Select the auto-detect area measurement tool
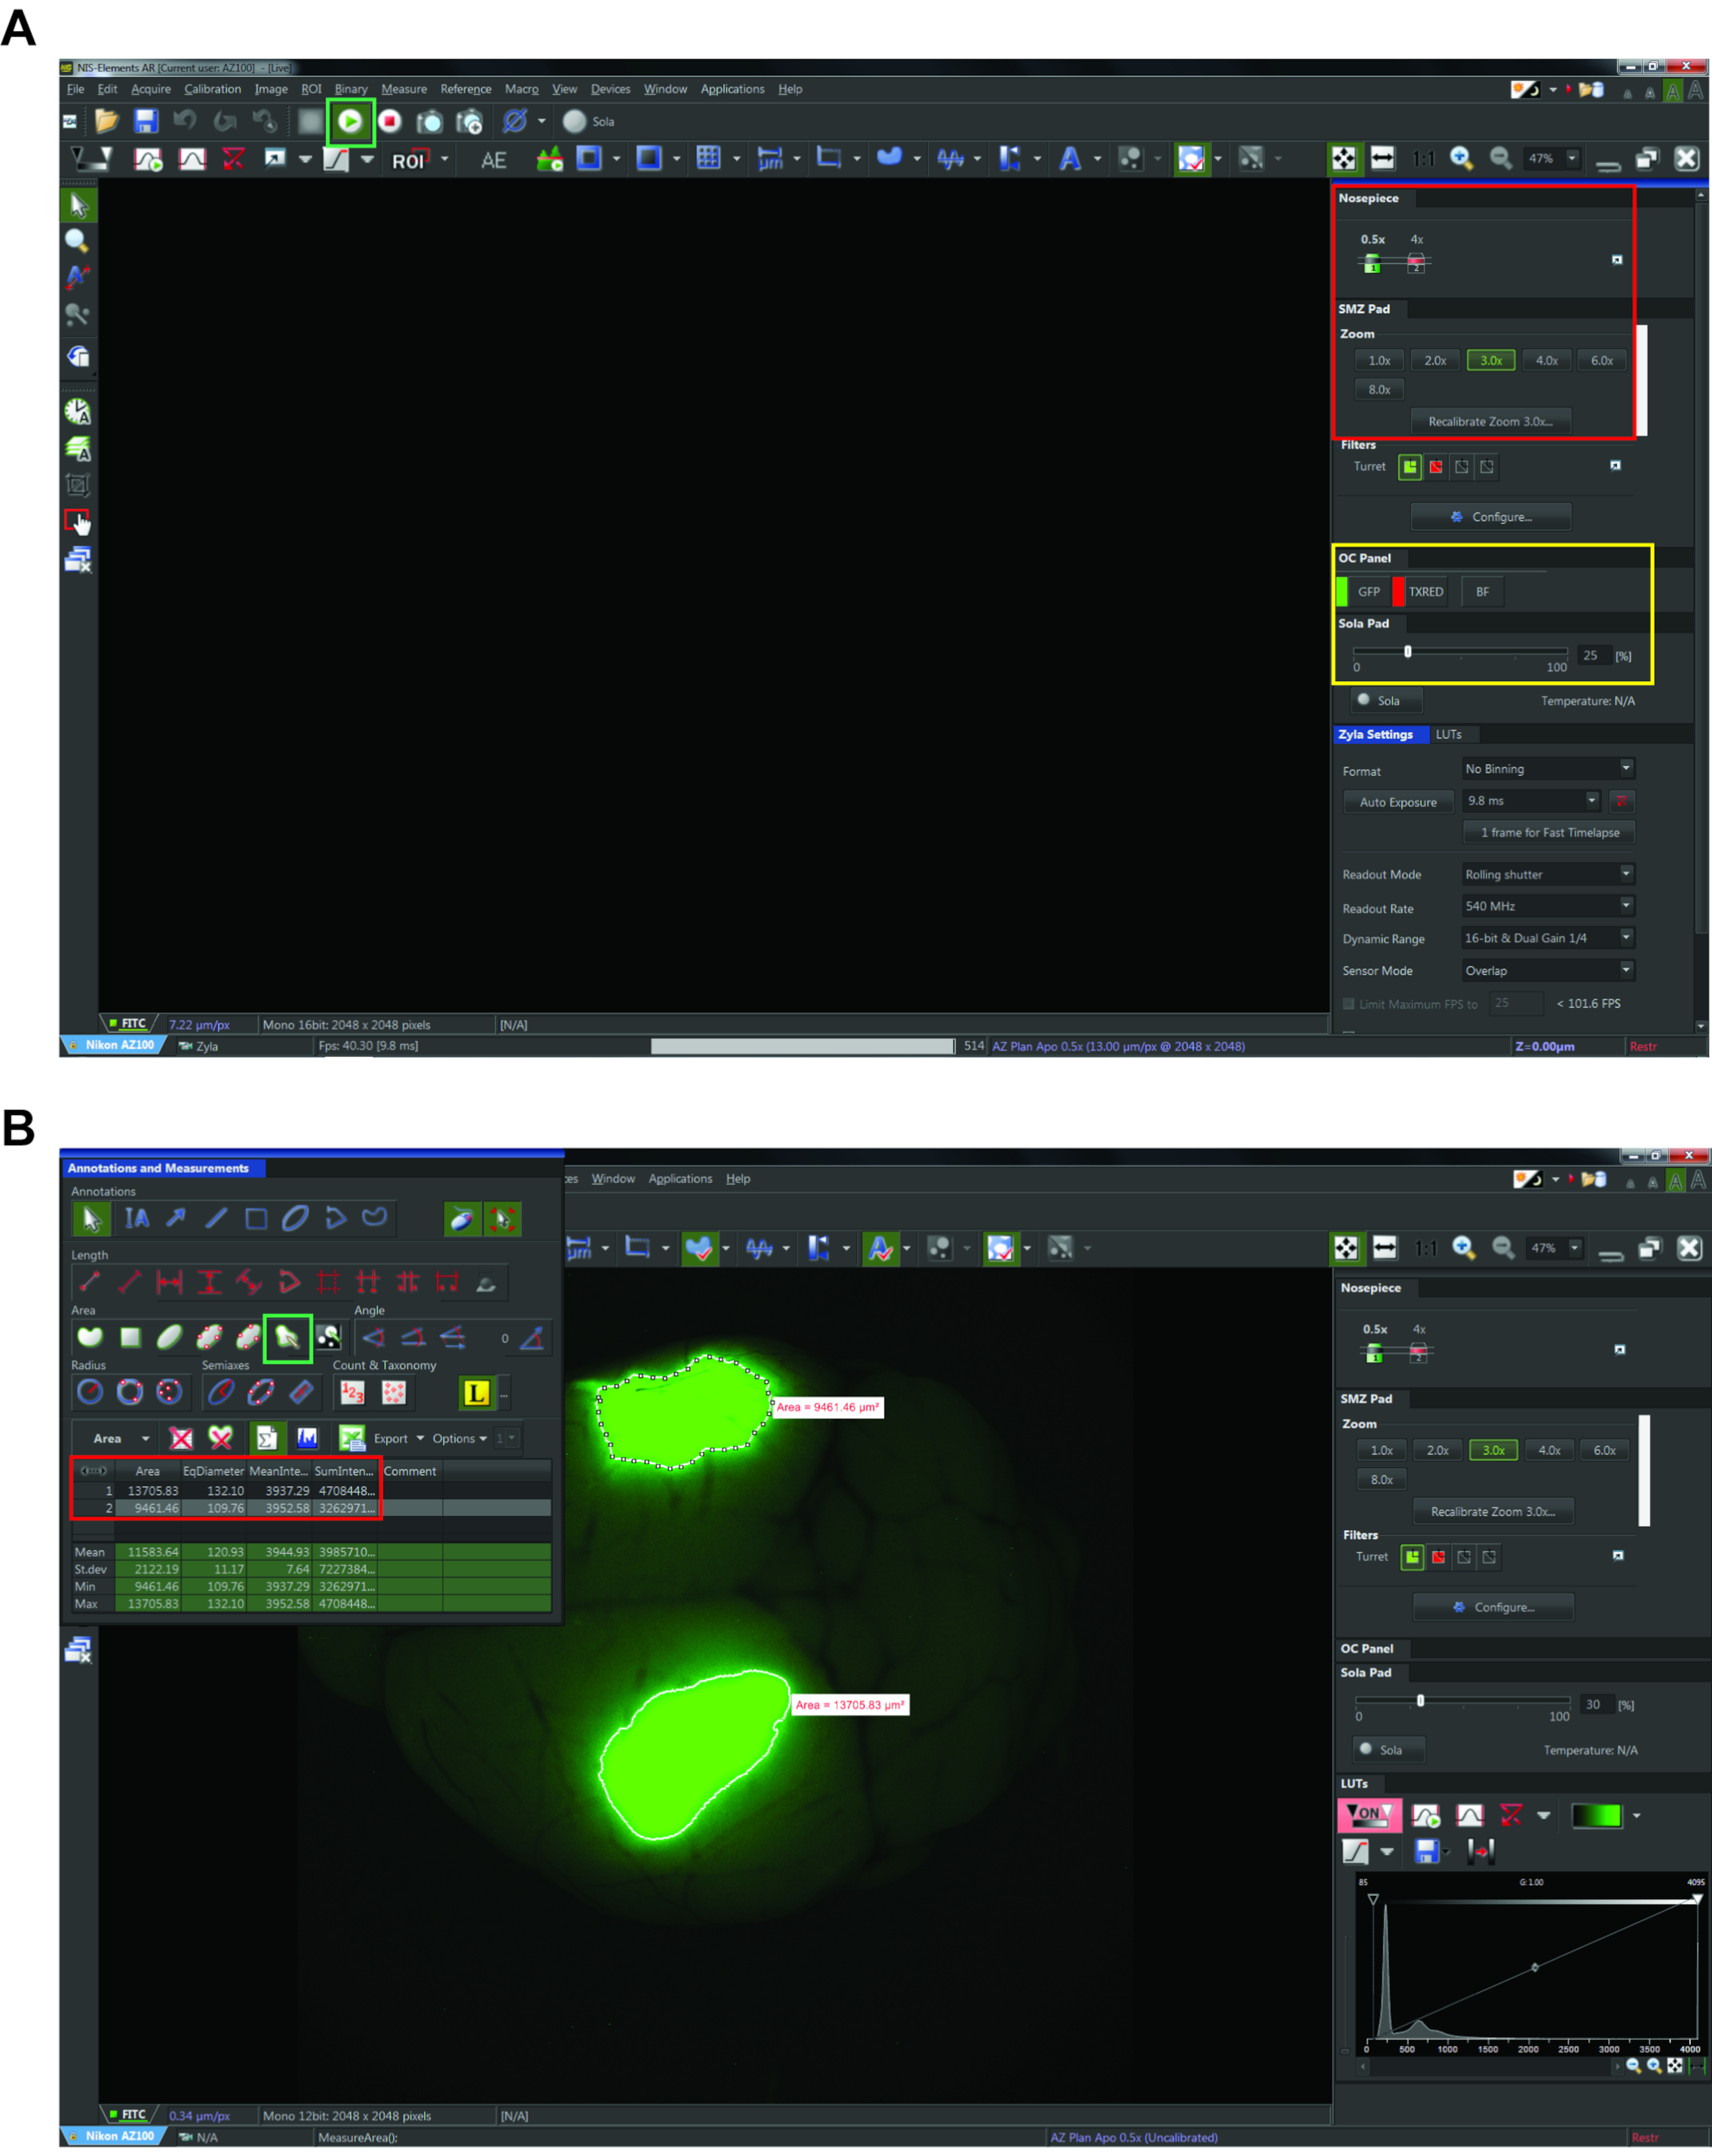1712x2156 pixels. pyautogui.click(x=288, y=1337)
